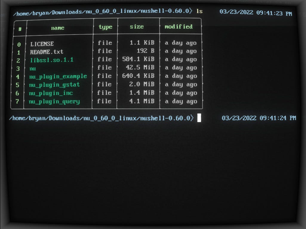Select the nu_plugin_gstat file name
This screenshot has height=229, width=306.
tap(54, 85)
